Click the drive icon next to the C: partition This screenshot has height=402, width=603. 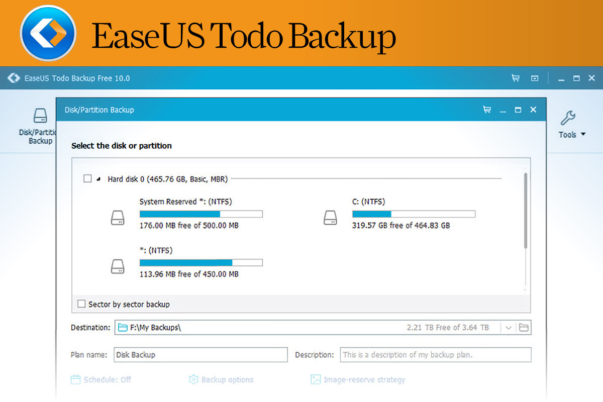[331, 218]
